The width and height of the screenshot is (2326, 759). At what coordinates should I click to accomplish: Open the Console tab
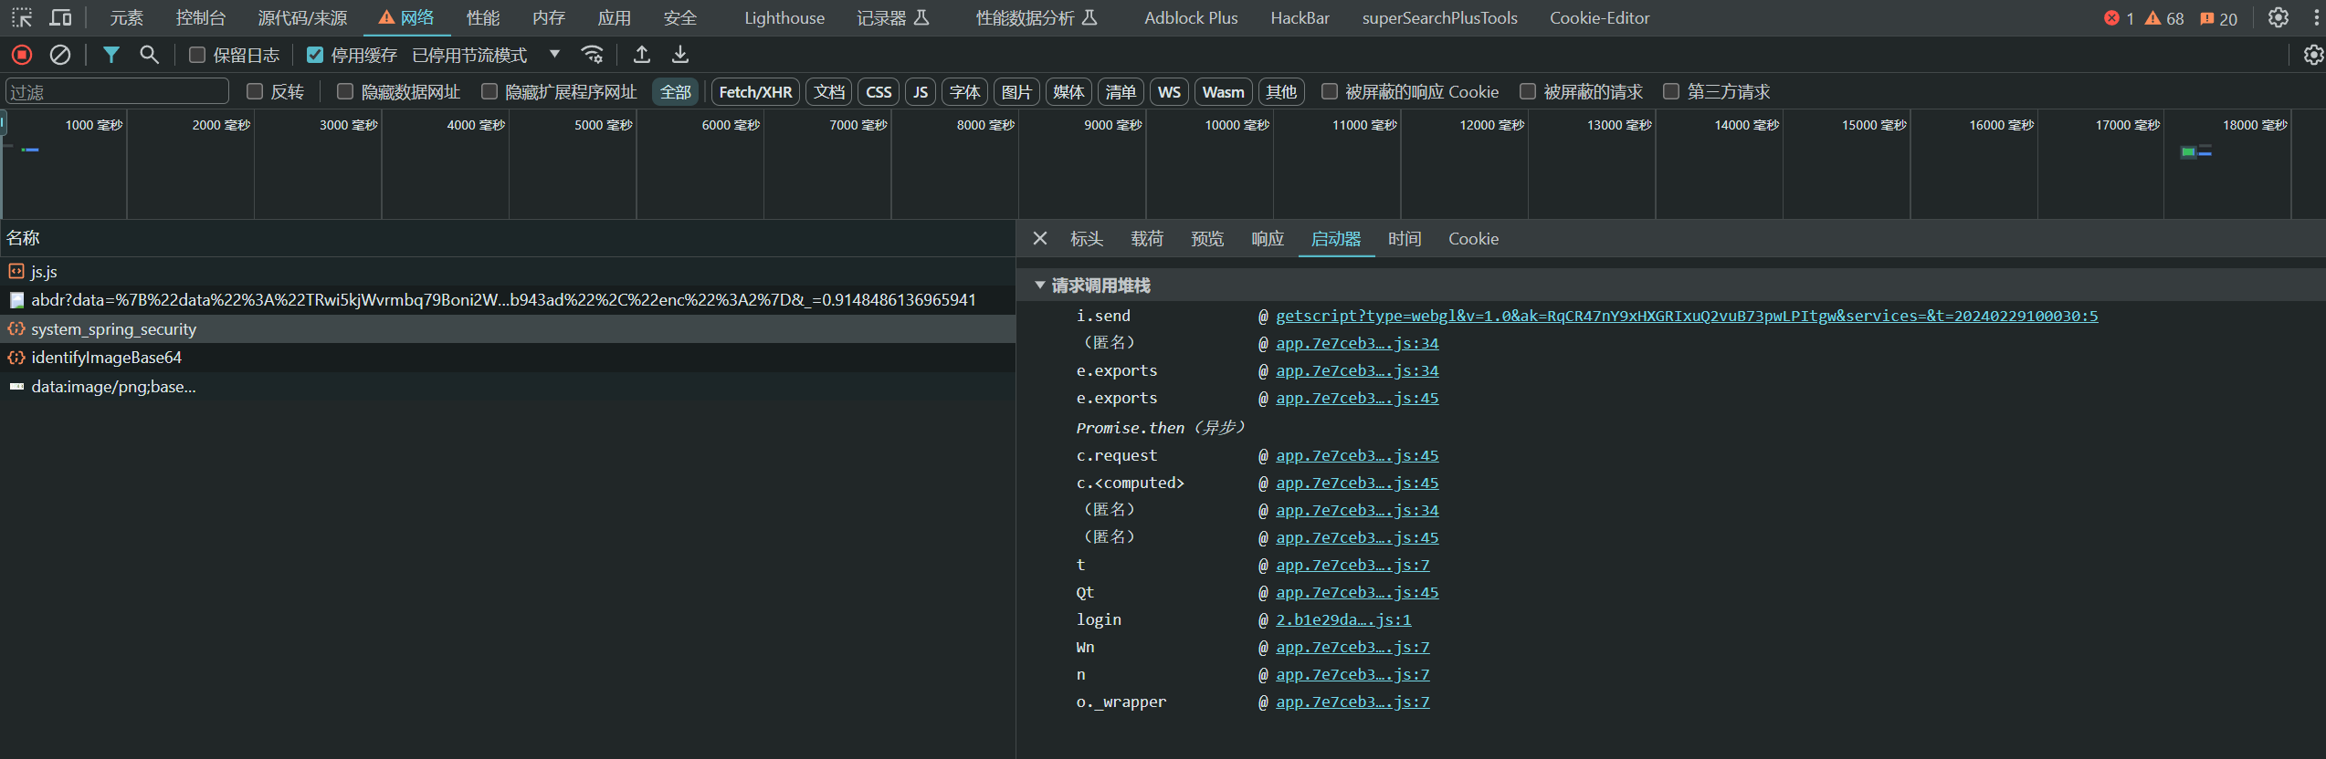click(201, 18)
